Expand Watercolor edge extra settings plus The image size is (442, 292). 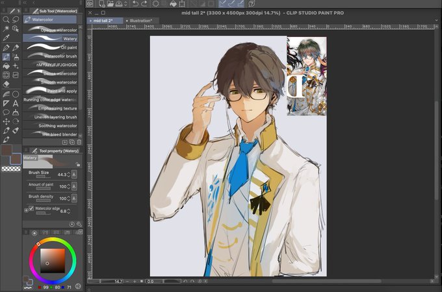(x=26, y=210)
